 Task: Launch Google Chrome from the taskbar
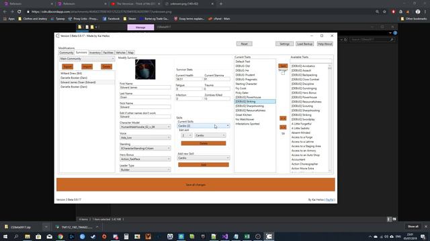tap(60, 236)
